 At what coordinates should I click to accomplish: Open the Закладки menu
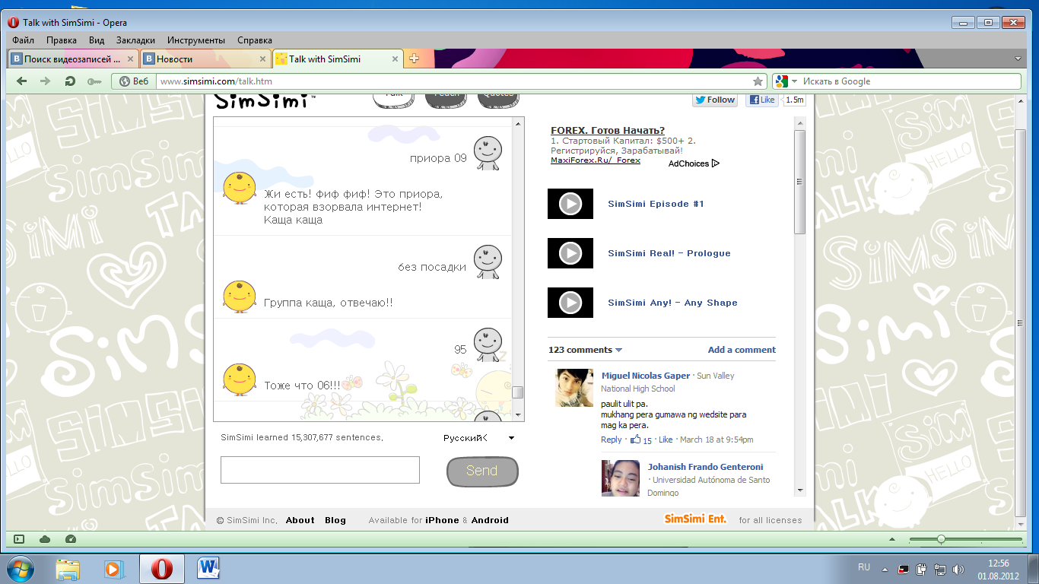(135, 40)
